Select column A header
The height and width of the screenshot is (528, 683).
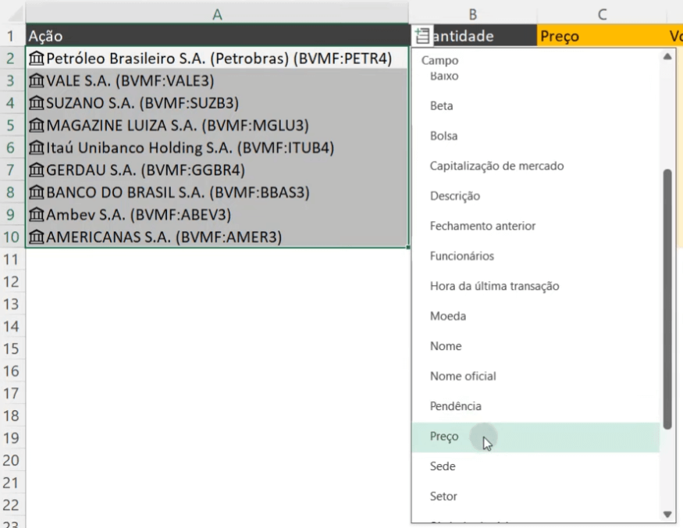(217, 14)
